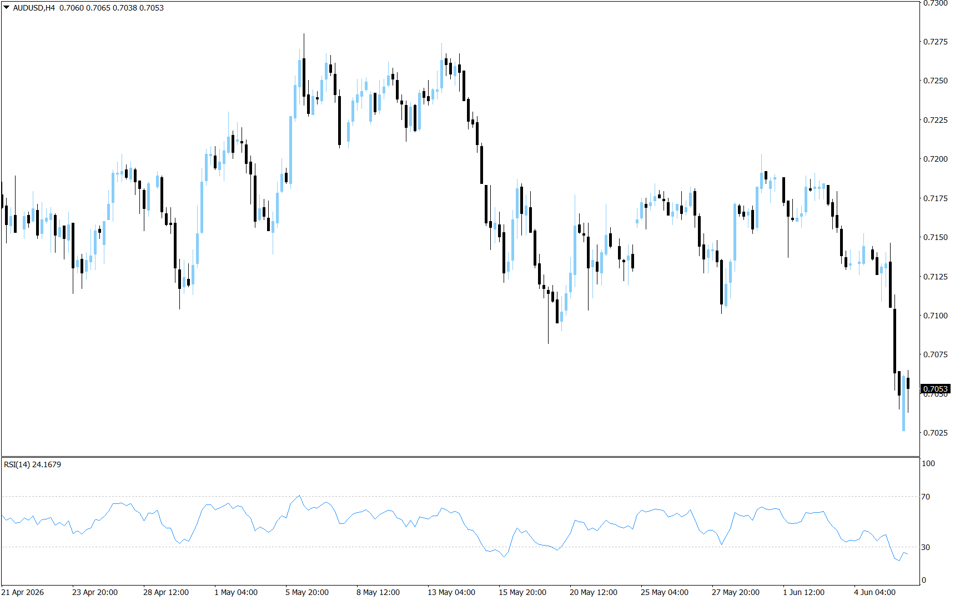Select the RSI scale level 0
Image resolution: width=955 pixels, height=600 pixels.
coord(924,580)
